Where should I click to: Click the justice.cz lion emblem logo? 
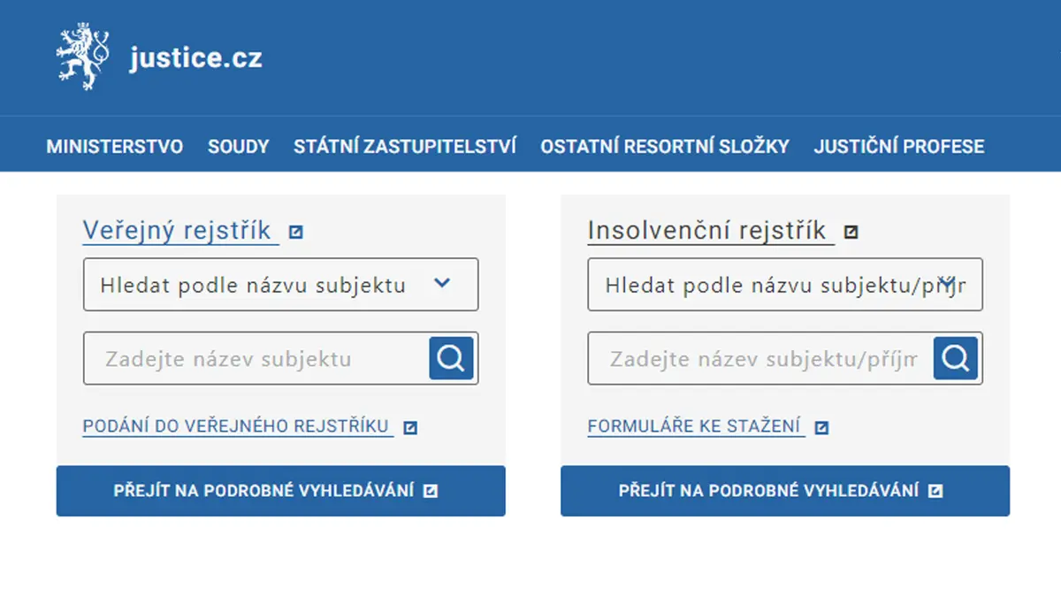83,57
